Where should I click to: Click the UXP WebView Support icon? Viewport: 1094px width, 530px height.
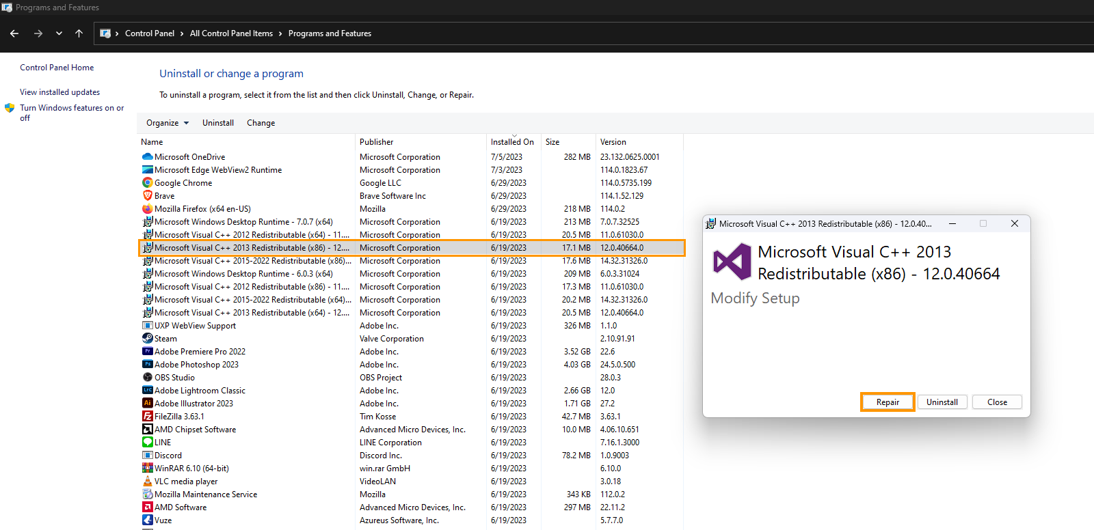click(147, 325)
